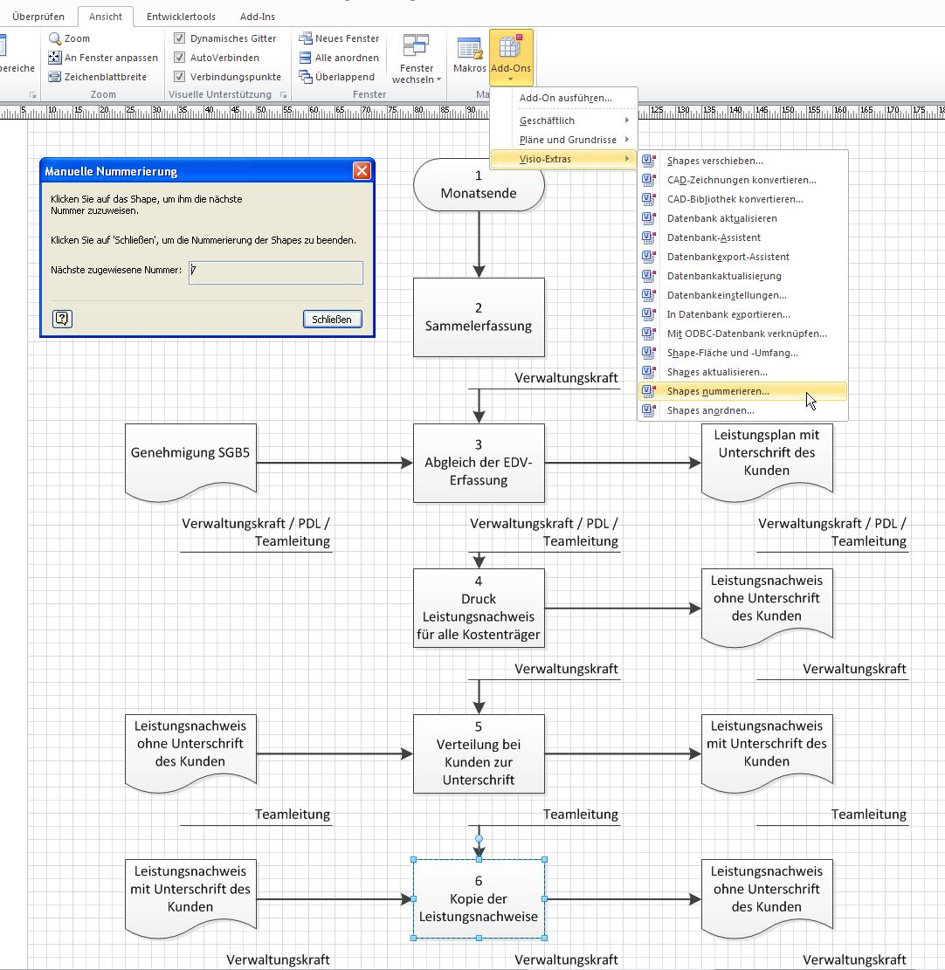Choose Add-On ausführen menu item

pyautogui.click(x=565, y=98)
